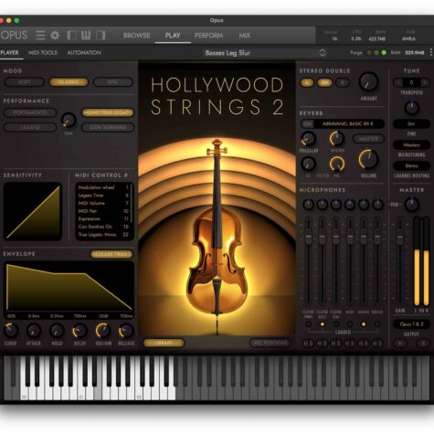Click the Envelope Hold knob
The width and height of the screenshot is (434, 434).
coord(57,331)
